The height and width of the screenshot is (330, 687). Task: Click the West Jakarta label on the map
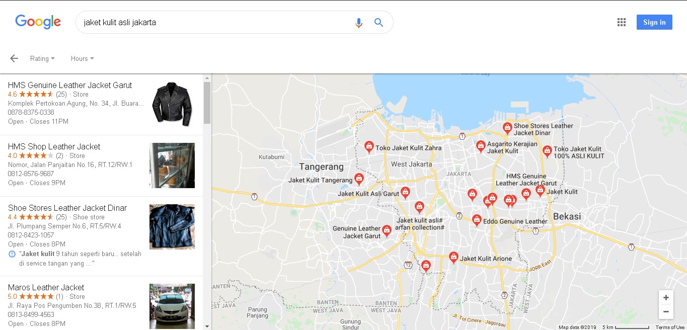point(411,164)
